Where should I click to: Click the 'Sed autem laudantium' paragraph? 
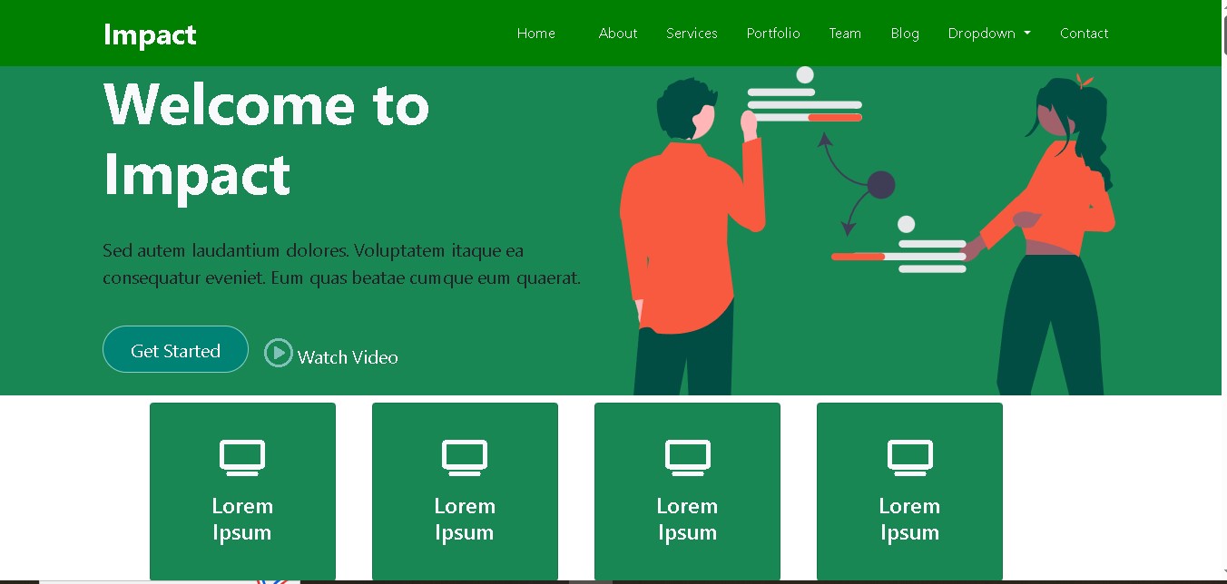[341, 264]
